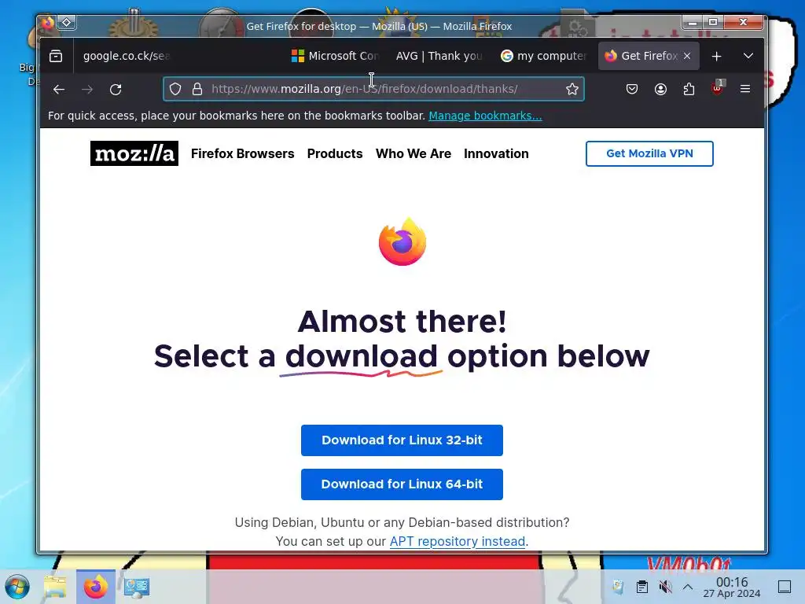Click the show desktop button

[785, 587]
